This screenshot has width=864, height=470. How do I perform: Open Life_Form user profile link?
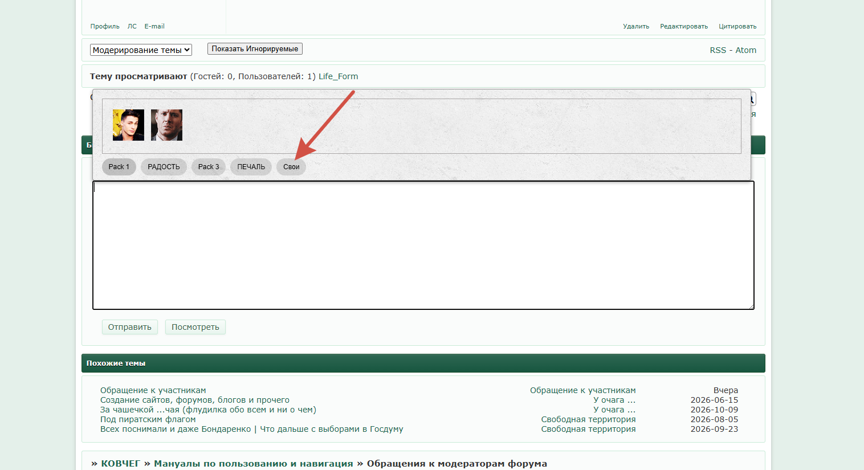tap(339, 76)
